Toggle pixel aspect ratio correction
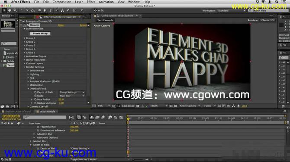 pyautogui.click(x=219, y=106)
